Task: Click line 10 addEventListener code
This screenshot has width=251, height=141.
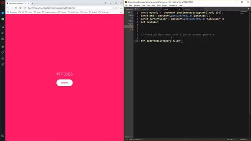Action: click(162, 41)
